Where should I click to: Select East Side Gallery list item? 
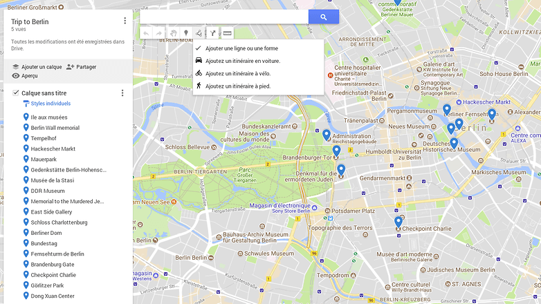point(51,212)
